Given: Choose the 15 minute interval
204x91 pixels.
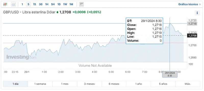Looking at the screenshot, I should (34, 4).
